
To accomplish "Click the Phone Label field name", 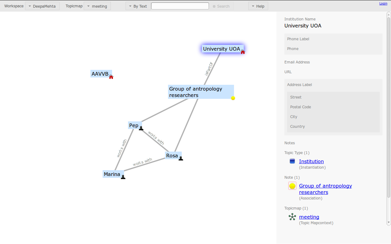I will pyautogui.click(x=298, y=39).
